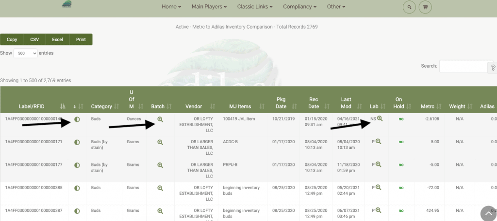This screenshot has height=221, width=497.
Task: Click 100419 JVL Item text
Action: (x=239, y=118)
